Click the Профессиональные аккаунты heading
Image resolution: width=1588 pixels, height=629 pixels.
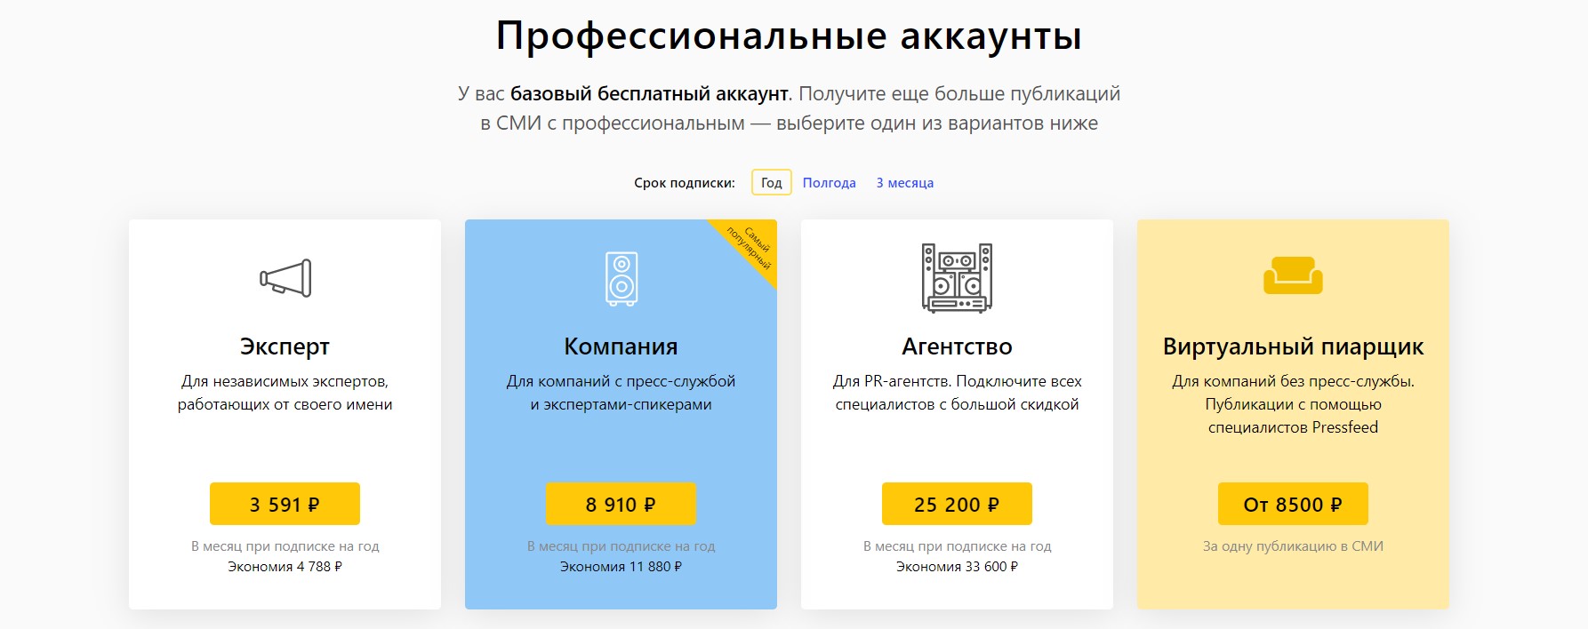click(789, 36)
